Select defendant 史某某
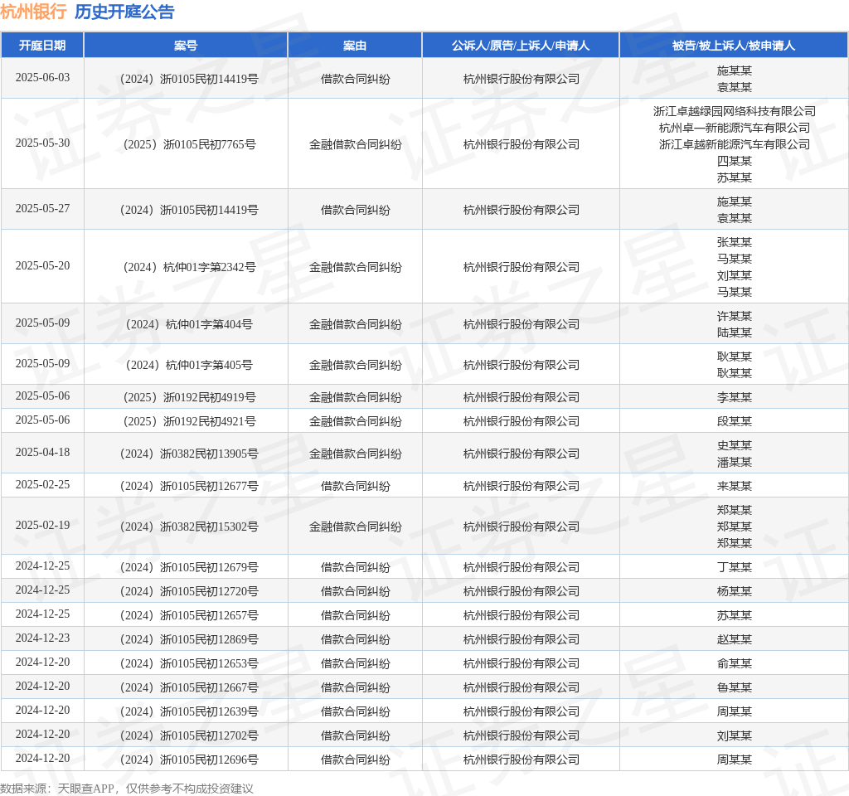Image resolution: width=849 pixels, height=796 pixels. (x=735, y=445)
